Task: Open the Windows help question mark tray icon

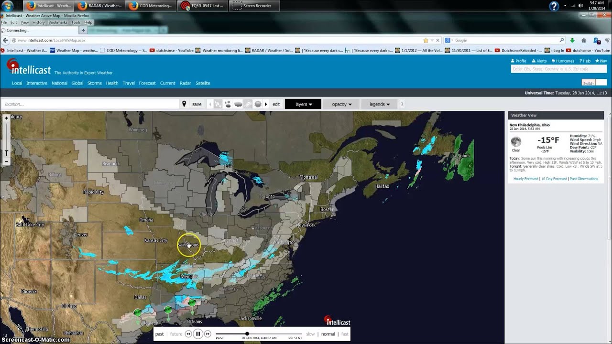Action: coord(554,6)
